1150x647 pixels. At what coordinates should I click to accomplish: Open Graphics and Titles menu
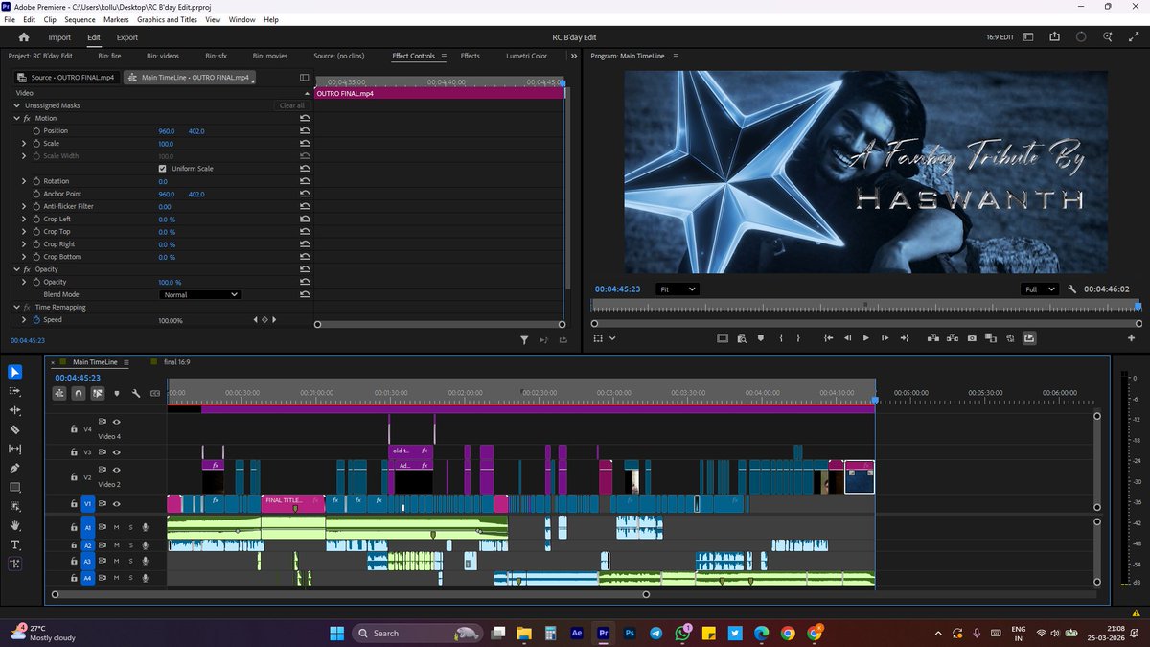point(167,19)
